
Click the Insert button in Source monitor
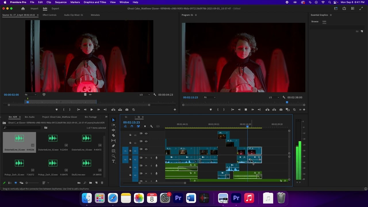pyautogui.click(x=113, y=110)
